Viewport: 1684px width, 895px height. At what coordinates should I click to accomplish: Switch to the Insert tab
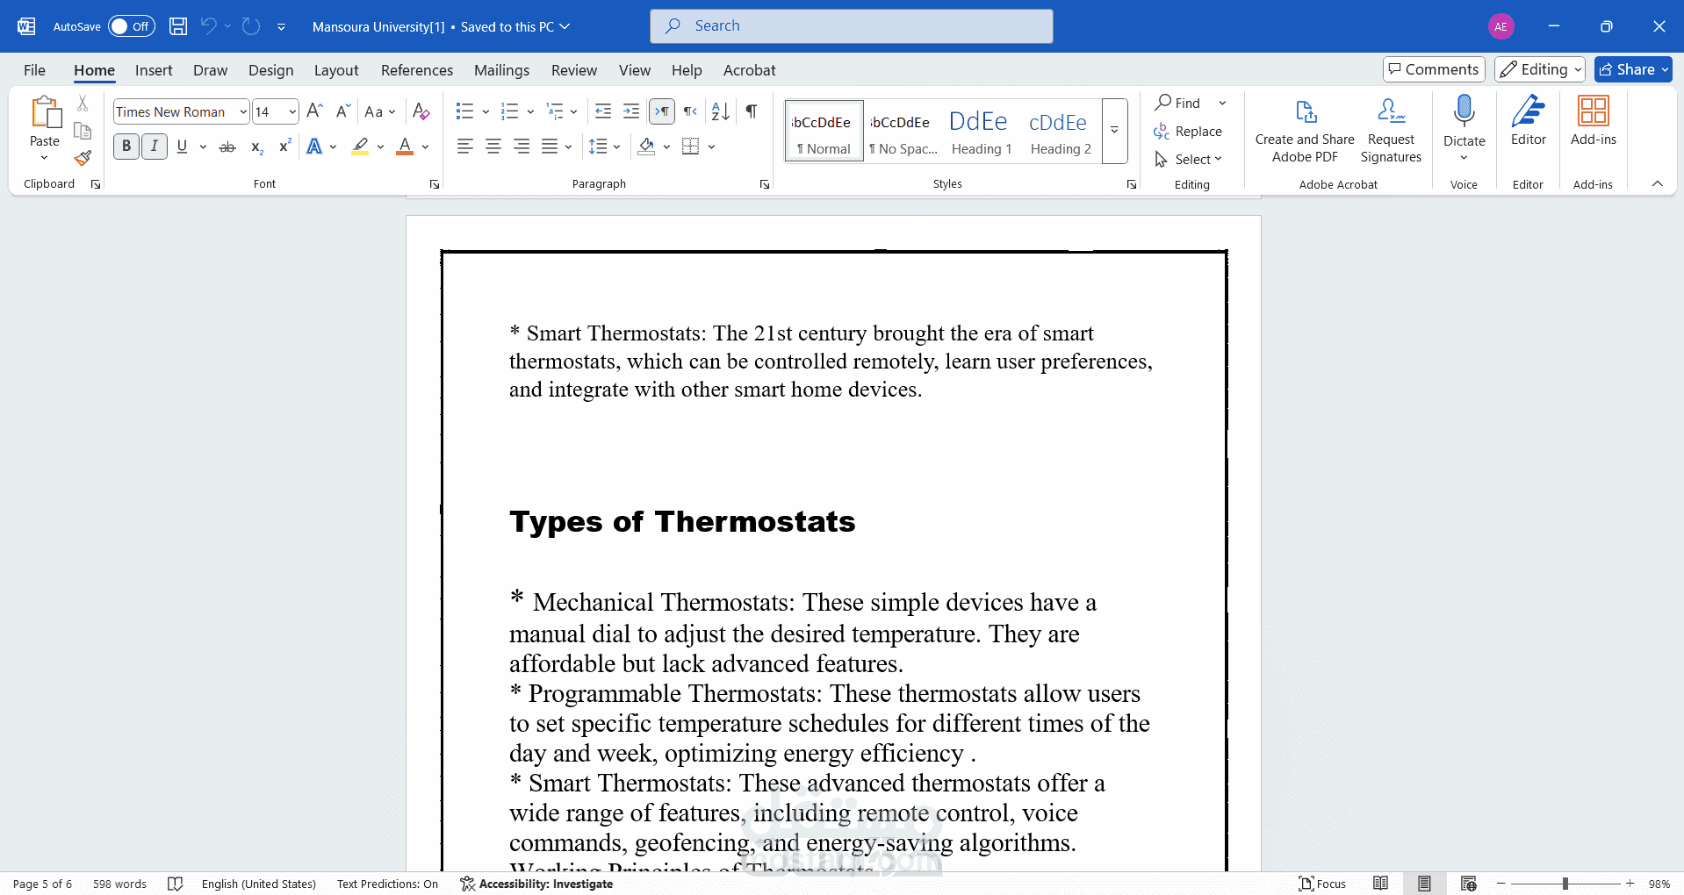[154, 70]
